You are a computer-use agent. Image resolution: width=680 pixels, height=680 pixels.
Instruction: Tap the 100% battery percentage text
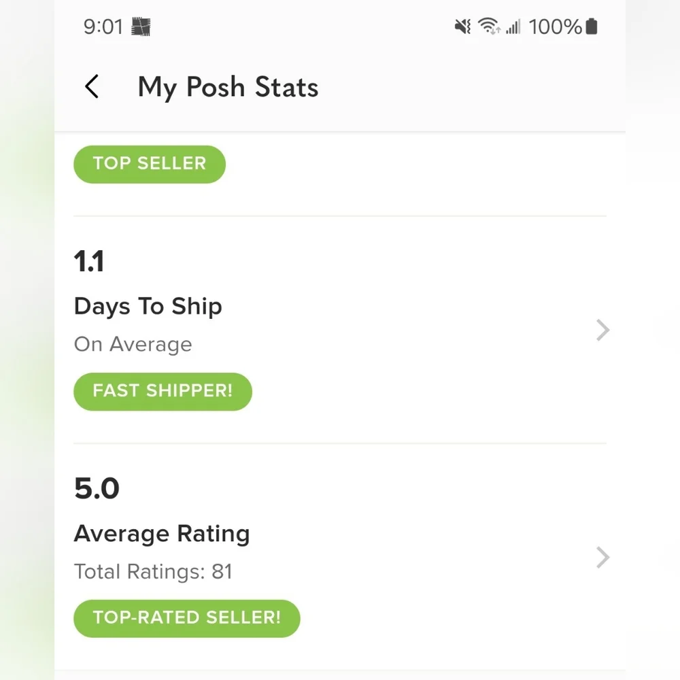click(x=555, y=27)
